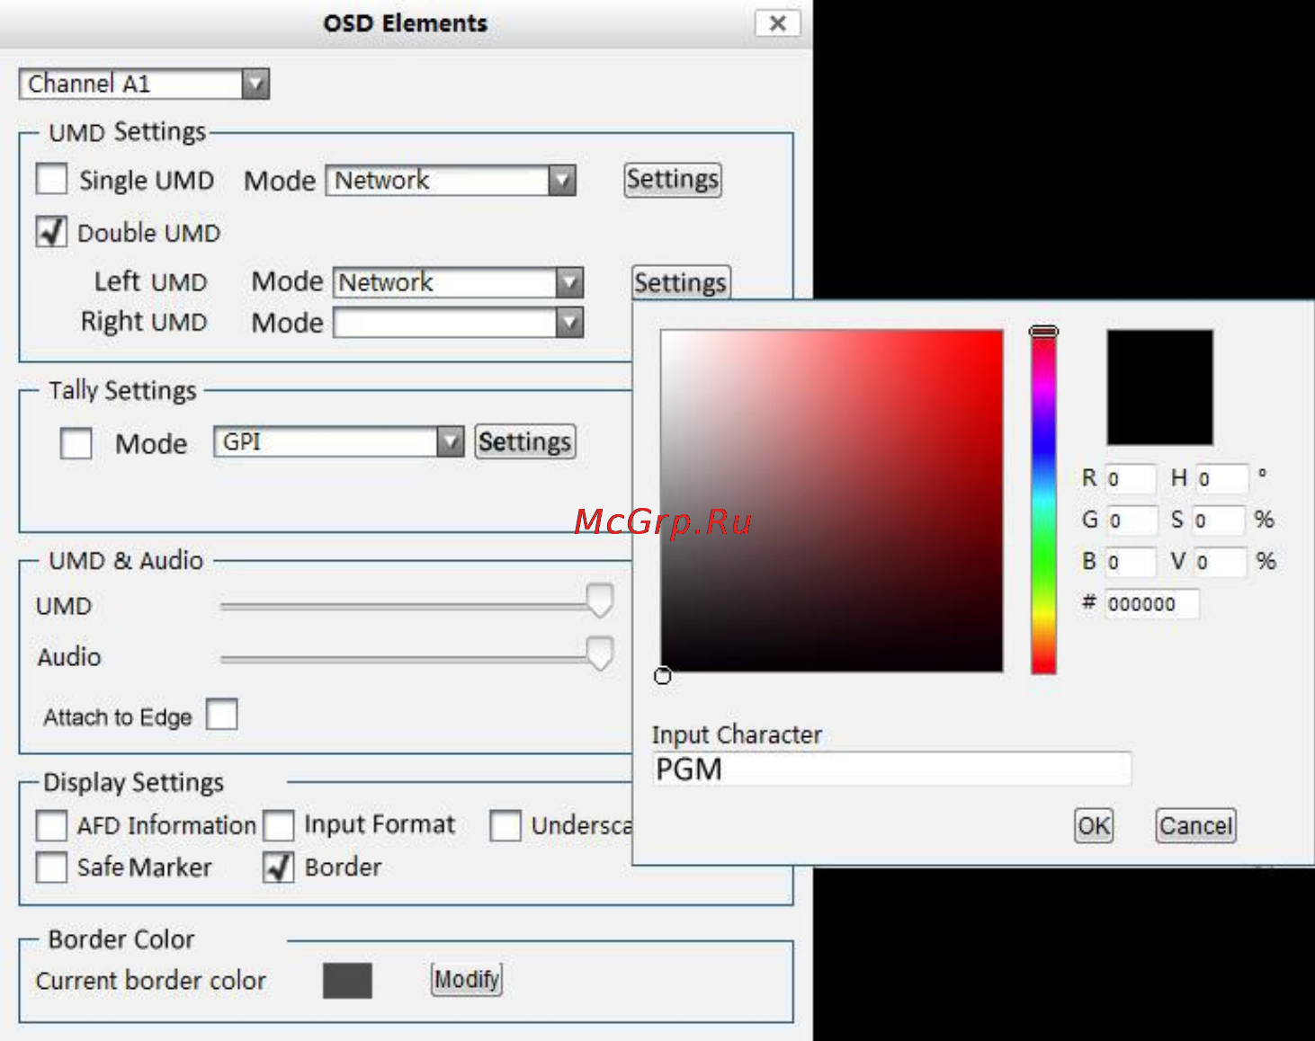The width and height of the screenshot is (1315, 1041).
Task: Open the Channel A1 dropdown
Action: tap(144, 84)
